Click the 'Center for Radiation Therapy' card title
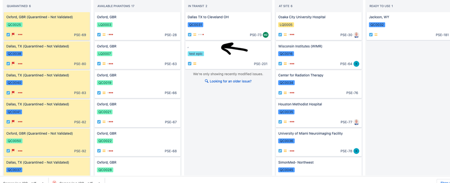 301,76
